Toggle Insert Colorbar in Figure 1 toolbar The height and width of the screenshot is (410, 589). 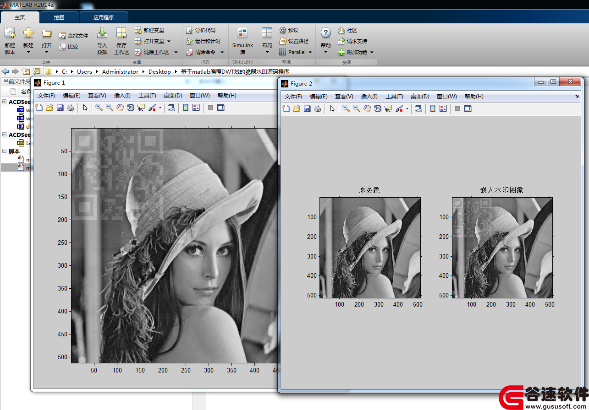click(186, 108)
